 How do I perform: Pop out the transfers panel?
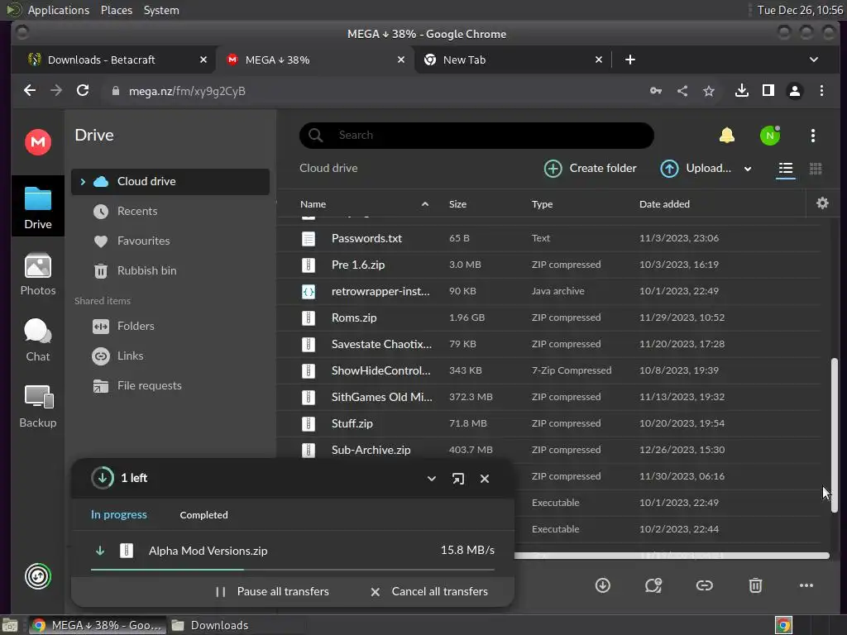click(x=458, y=479)
